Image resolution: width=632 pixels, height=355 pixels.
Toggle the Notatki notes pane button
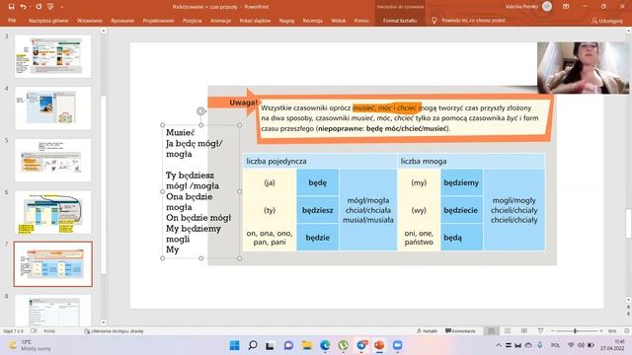pyautogui.click(x=427, y=331)
